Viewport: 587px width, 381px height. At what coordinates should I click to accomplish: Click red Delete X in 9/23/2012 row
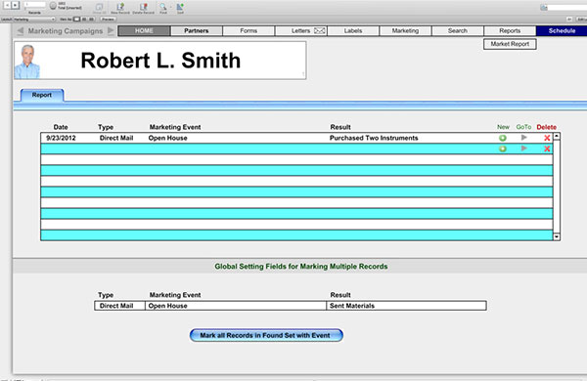(547, 138)
